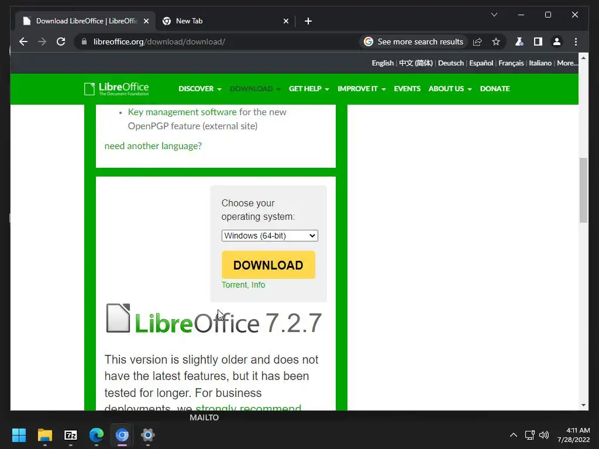The width and height of the screenshot is (599, 449).
Task: Show hidden system tray icons
Action: click(x=514, y=435)
